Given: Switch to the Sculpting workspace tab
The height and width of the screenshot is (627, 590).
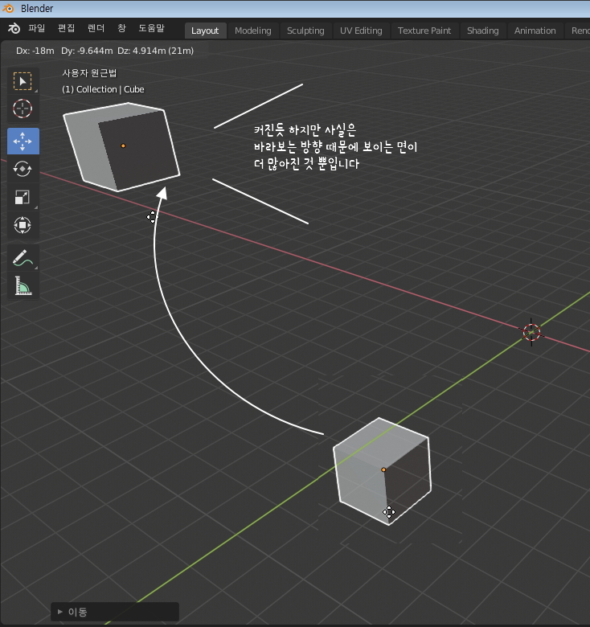Looking at the screenshot, I should pyautogui.click(x=305, y=31).
